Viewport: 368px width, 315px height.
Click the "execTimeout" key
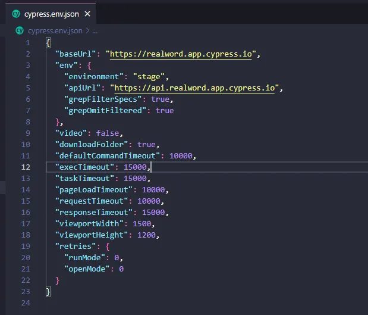85,167
